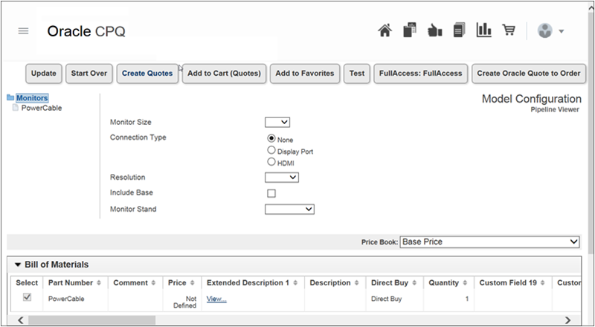Click the 'Direct Buy' cell value

tap(386, 299)
